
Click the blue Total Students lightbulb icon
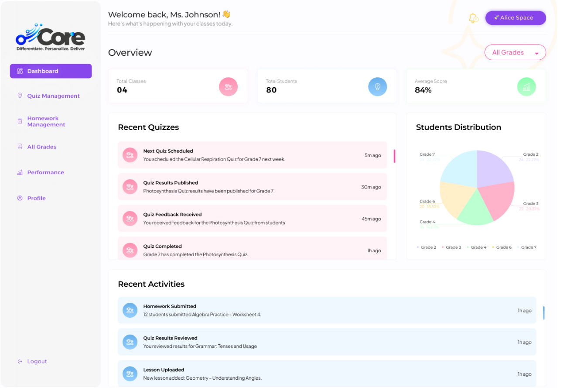pos(378,86)
